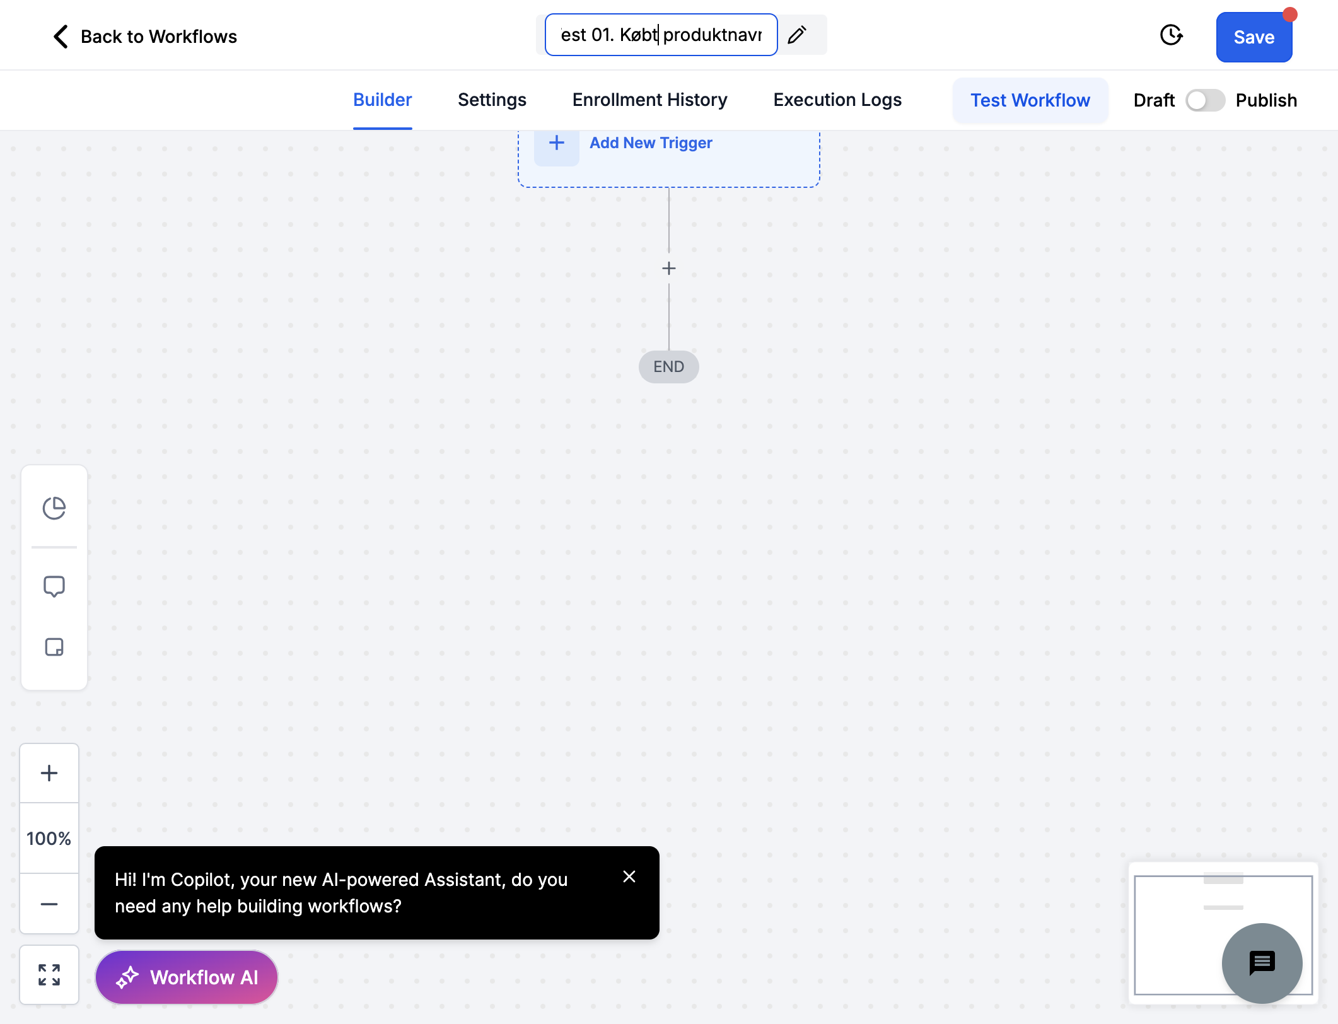Click the plus icon in Add New Trigger
Screen dimensions: 1338x1024
tap(556, 143)
